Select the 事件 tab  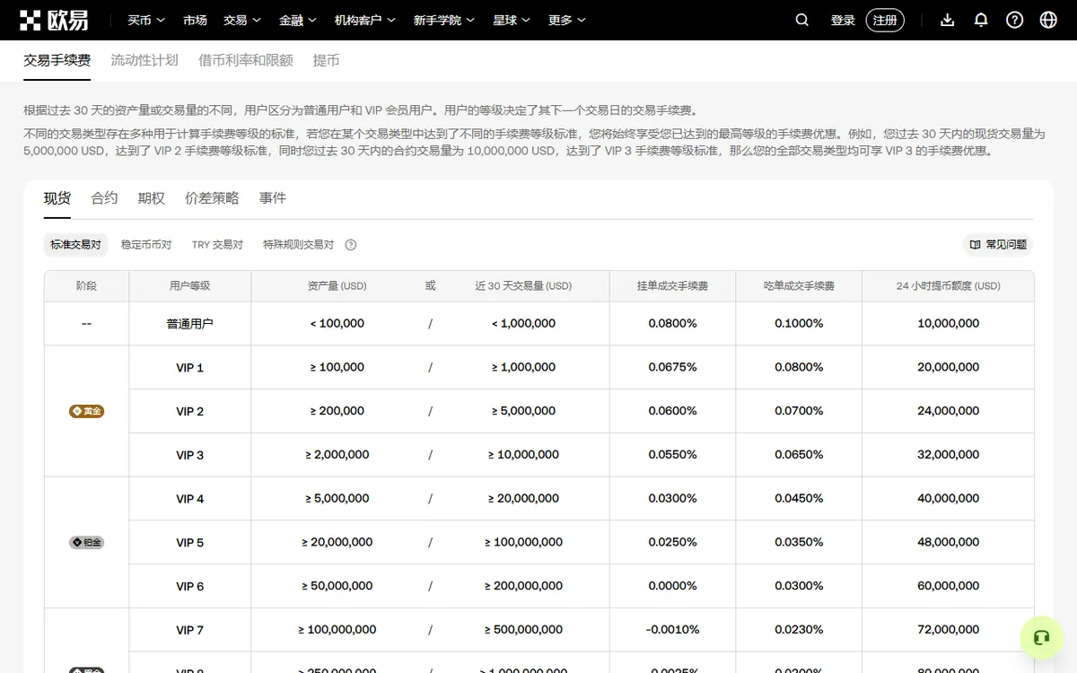273,198
